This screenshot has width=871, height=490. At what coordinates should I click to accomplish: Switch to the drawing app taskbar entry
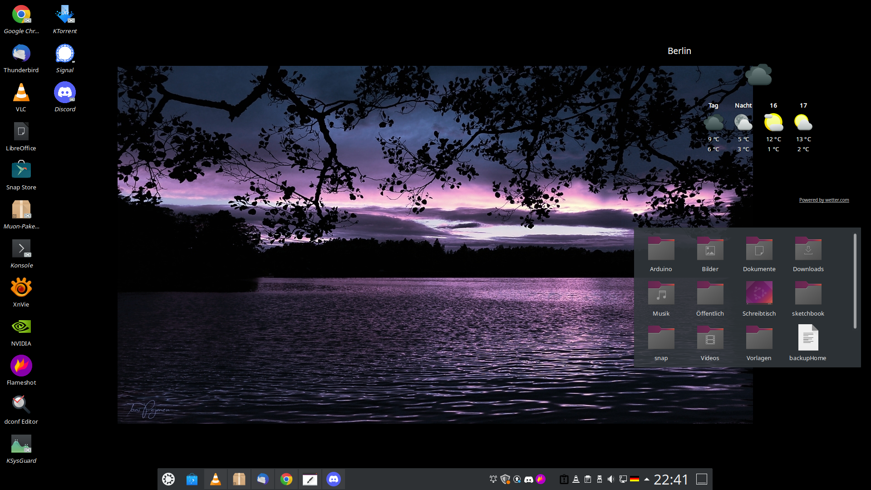[x=310, y=479]
